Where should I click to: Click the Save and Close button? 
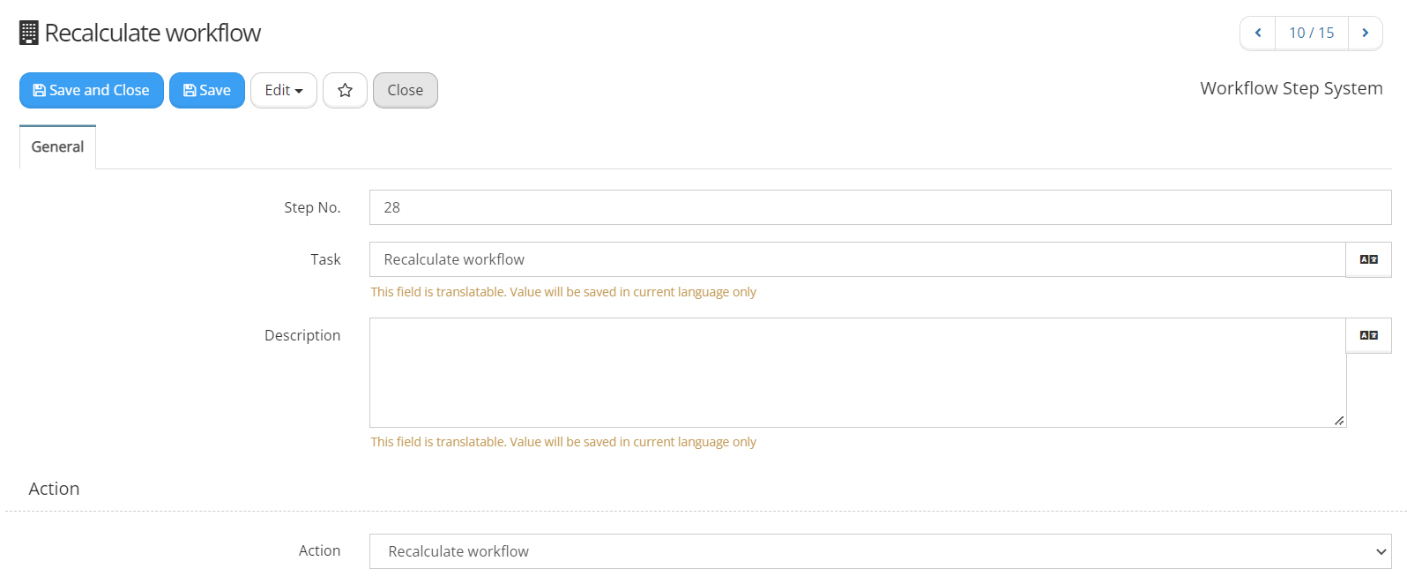92,90
